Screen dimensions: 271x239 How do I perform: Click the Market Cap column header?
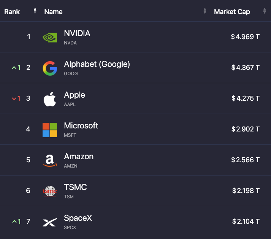point(232,12)
